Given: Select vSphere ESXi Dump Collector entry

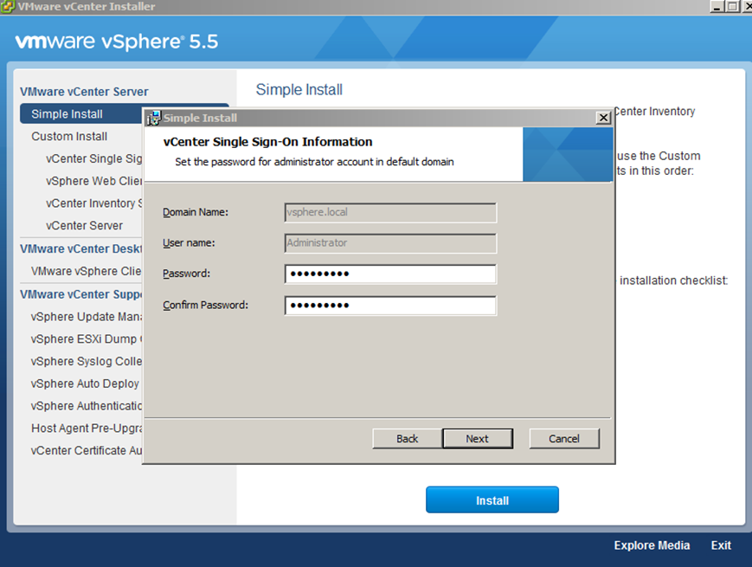Looking at the screenshot, I should click(87, 338).
